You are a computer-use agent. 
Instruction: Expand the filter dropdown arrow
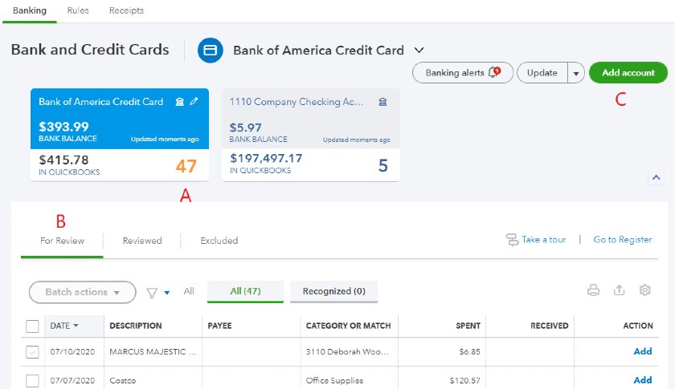167,293
